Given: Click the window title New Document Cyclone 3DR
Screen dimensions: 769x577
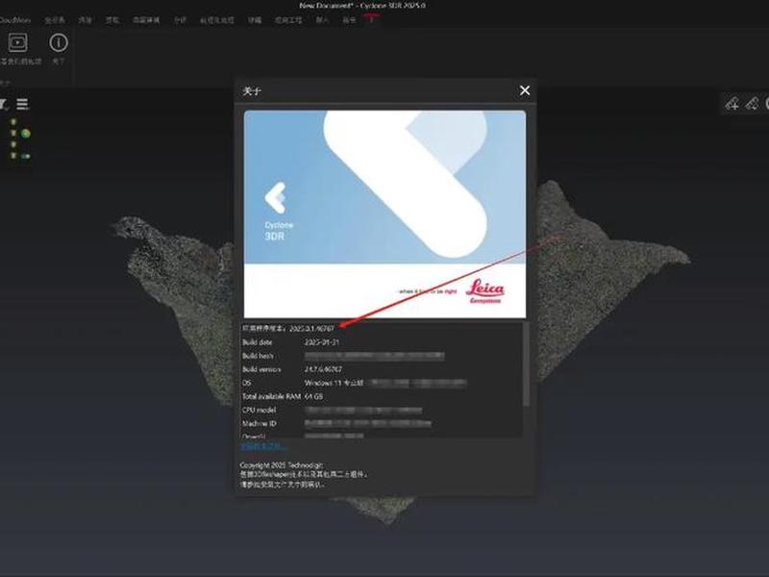Looking at the screenshot, I should click(362, 6).
